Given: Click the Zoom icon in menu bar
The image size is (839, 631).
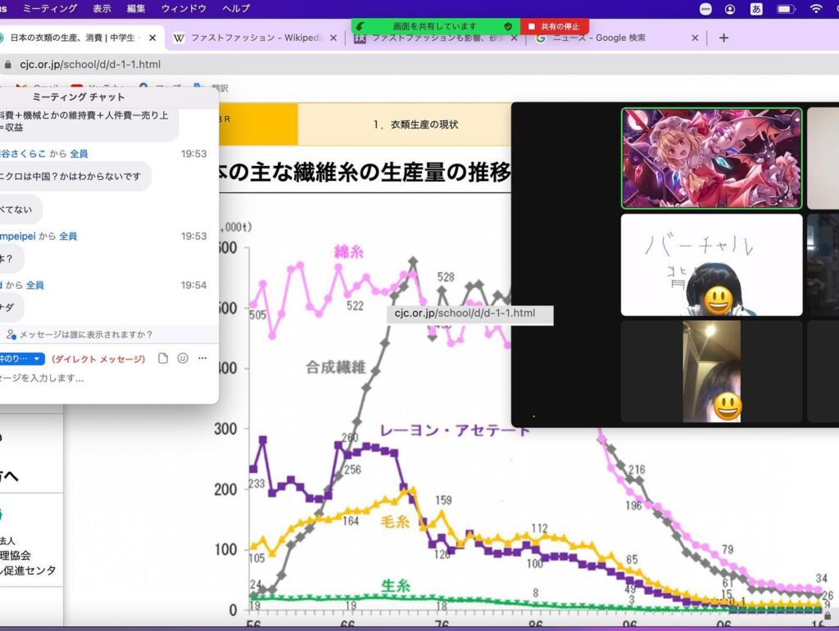Looking at the screenshot, I should click(x=705, y=8).
